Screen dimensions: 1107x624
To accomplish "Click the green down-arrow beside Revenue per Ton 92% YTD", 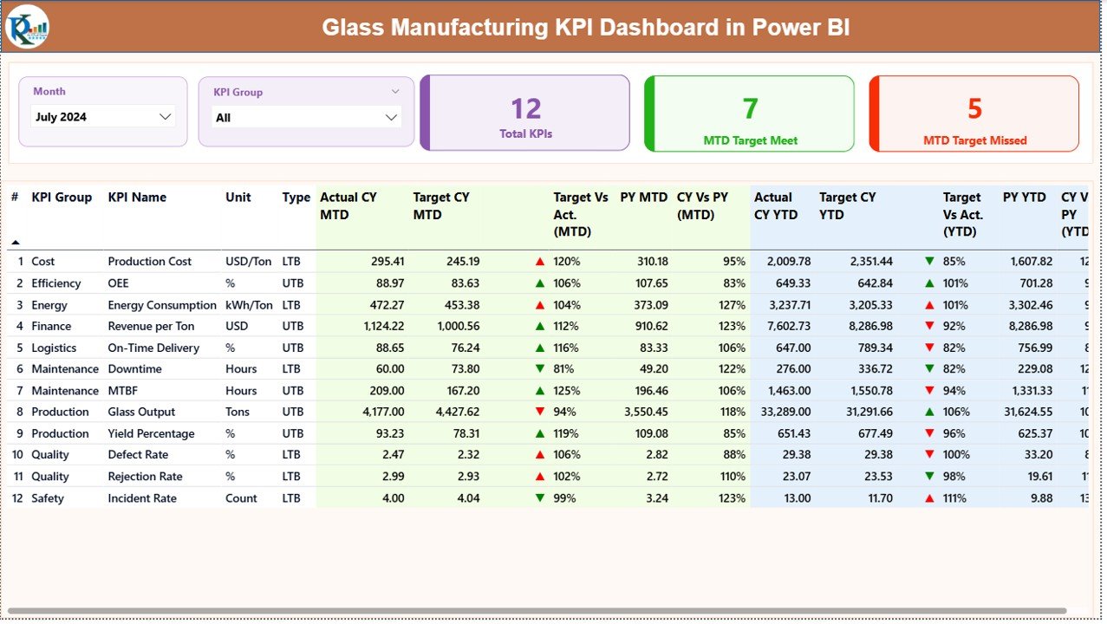I will [x=928, y=326].
